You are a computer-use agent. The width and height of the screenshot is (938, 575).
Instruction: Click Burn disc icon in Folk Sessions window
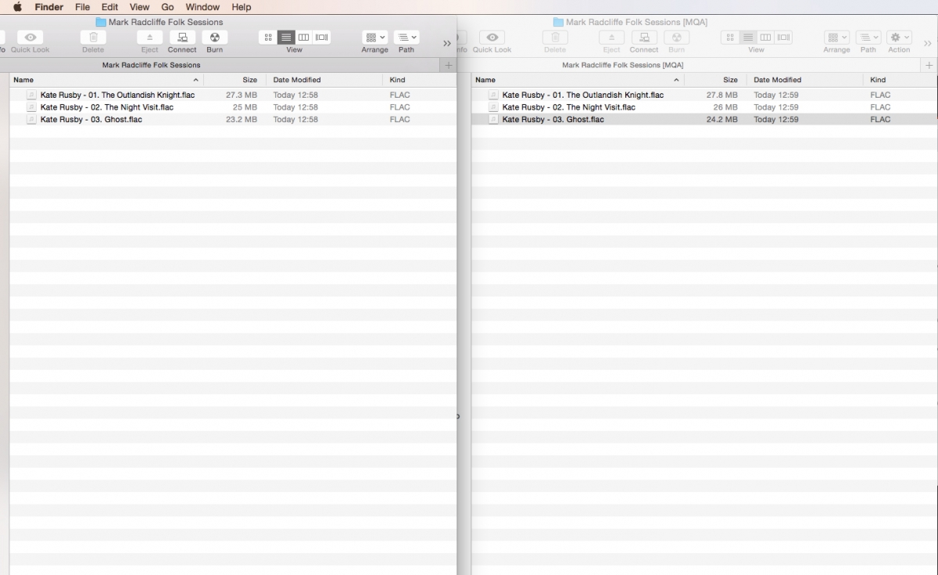pos(214,37)
